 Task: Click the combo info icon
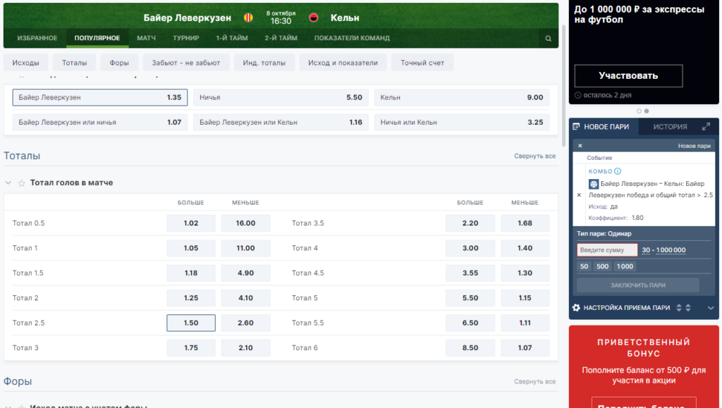618,171
